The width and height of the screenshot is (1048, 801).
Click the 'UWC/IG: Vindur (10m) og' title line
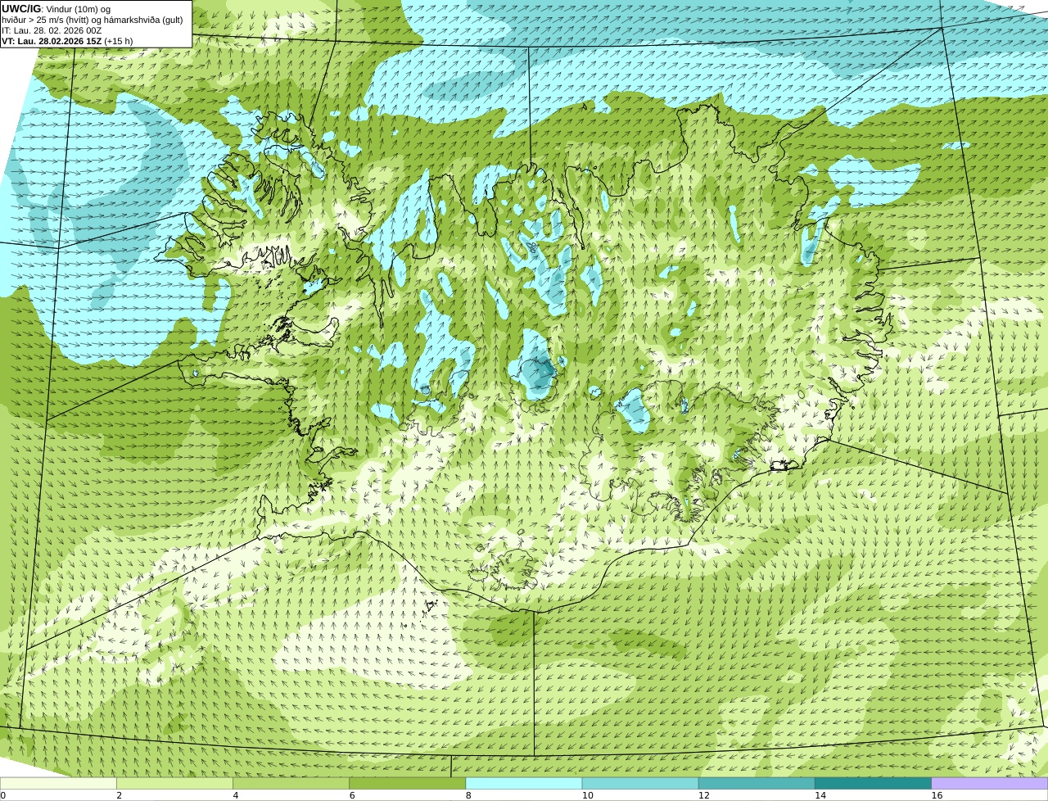coord(56,9)
